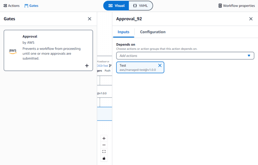
Task: Click the AWS logo on Approval card
Action: click(13, 51)
